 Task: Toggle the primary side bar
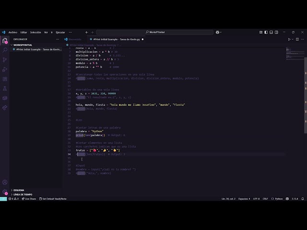pyautogui.click(x=266, y=32)
